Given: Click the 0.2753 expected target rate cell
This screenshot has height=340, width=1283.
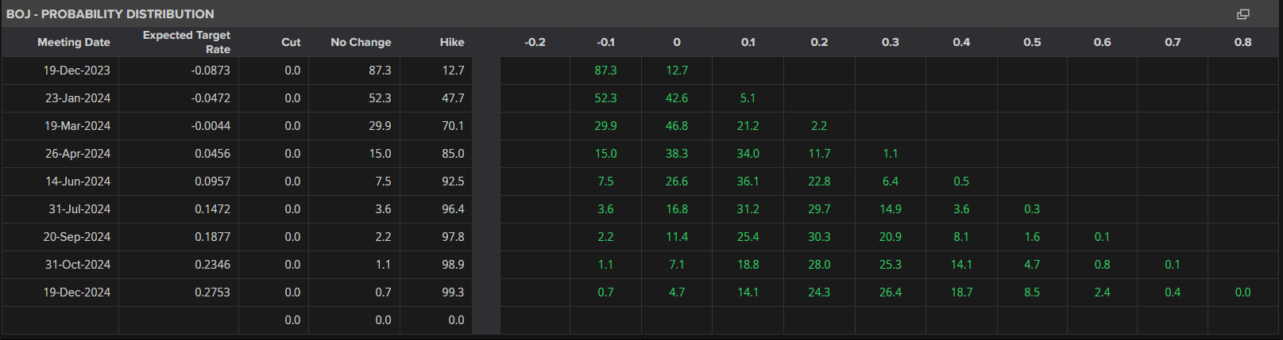Looking at the screenshot, I should 212,292.
